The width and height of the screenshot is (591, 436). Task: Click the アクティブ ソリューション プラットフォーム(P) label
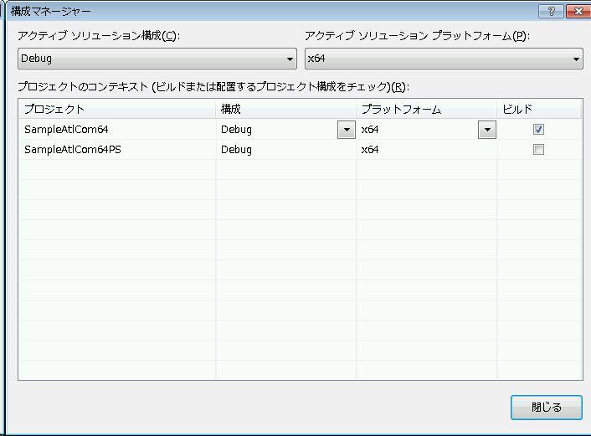[x=417, y=36]
